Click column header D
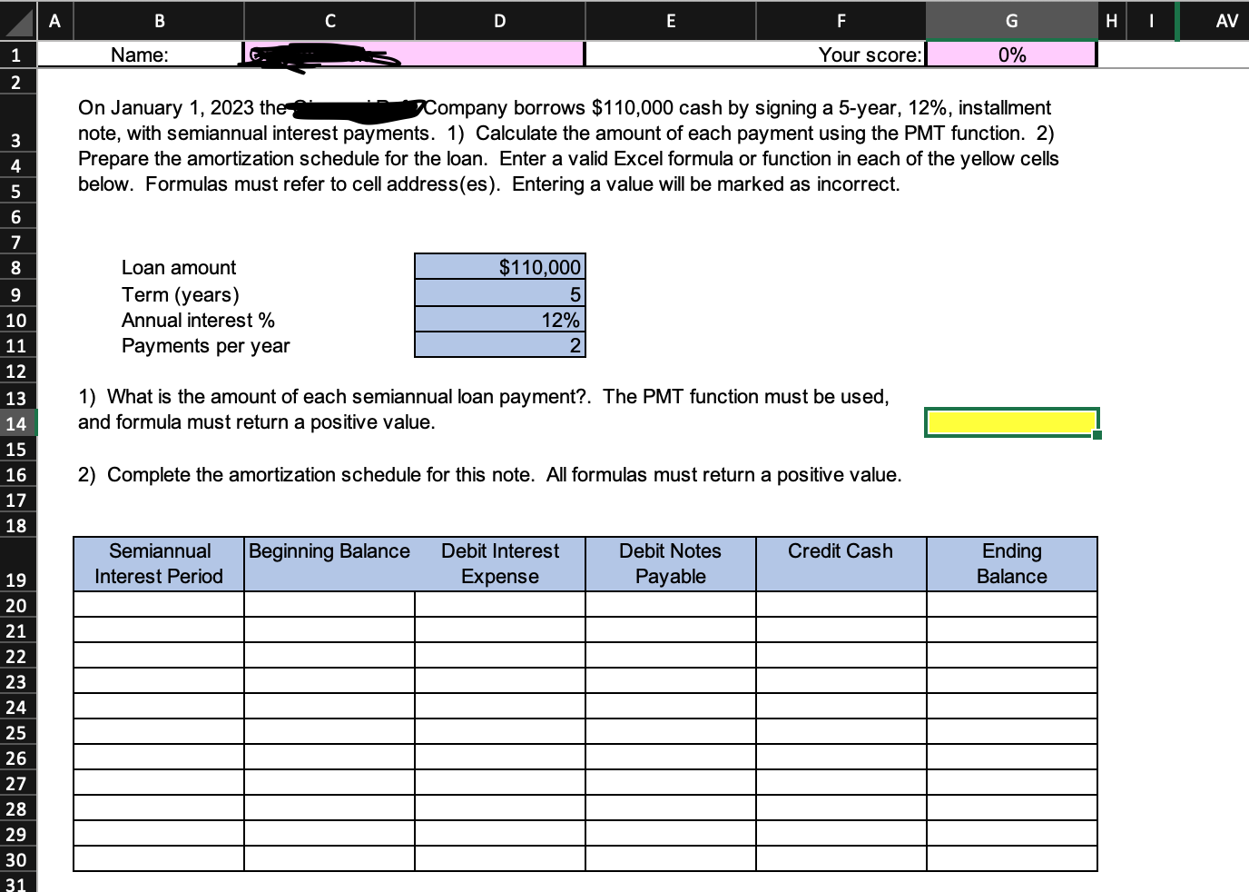The width and height of the screenshot is (1249, 892). tap(500, 20)
